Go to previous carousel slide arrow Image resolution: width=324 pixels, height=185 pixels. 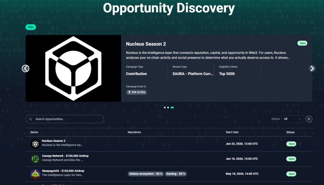coord(25,68)
